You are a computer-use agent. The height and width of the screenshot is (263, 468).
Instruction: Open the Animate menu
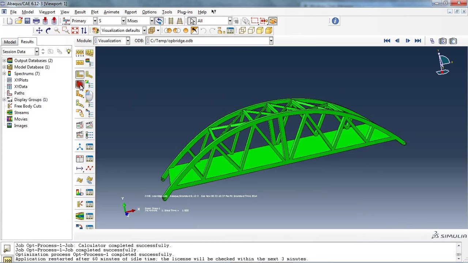pos(112,12)
